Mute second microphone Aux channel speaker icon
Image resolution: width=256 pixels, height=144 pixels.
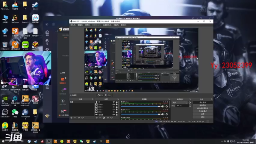pyautogui.click(x=163, y=114)
